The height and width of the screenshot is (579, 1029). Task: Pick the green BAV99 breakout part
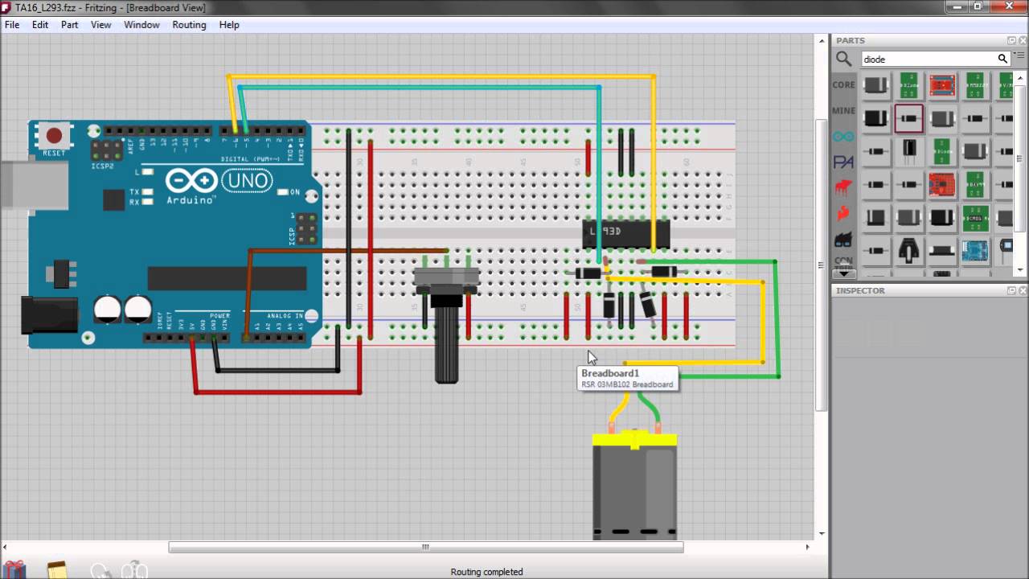(975, 184)
